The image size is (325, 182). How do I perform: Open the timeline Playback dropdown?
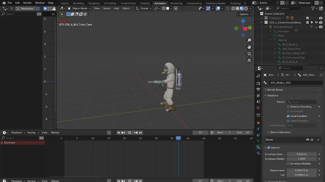pyautogui.click(x=18, y=132)
